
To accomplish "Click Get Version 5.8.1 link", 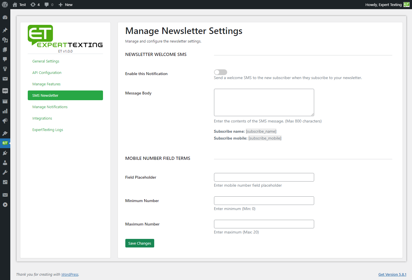I will pyautogui.click(x=392, y=274).
